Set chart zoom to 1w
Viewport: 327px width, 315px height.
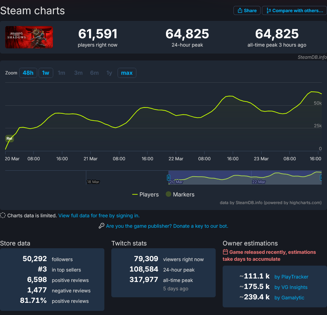[x=46, y=73]
